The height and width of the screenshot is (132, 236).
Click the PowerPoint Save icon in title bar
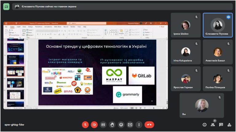tap(6, 23)
